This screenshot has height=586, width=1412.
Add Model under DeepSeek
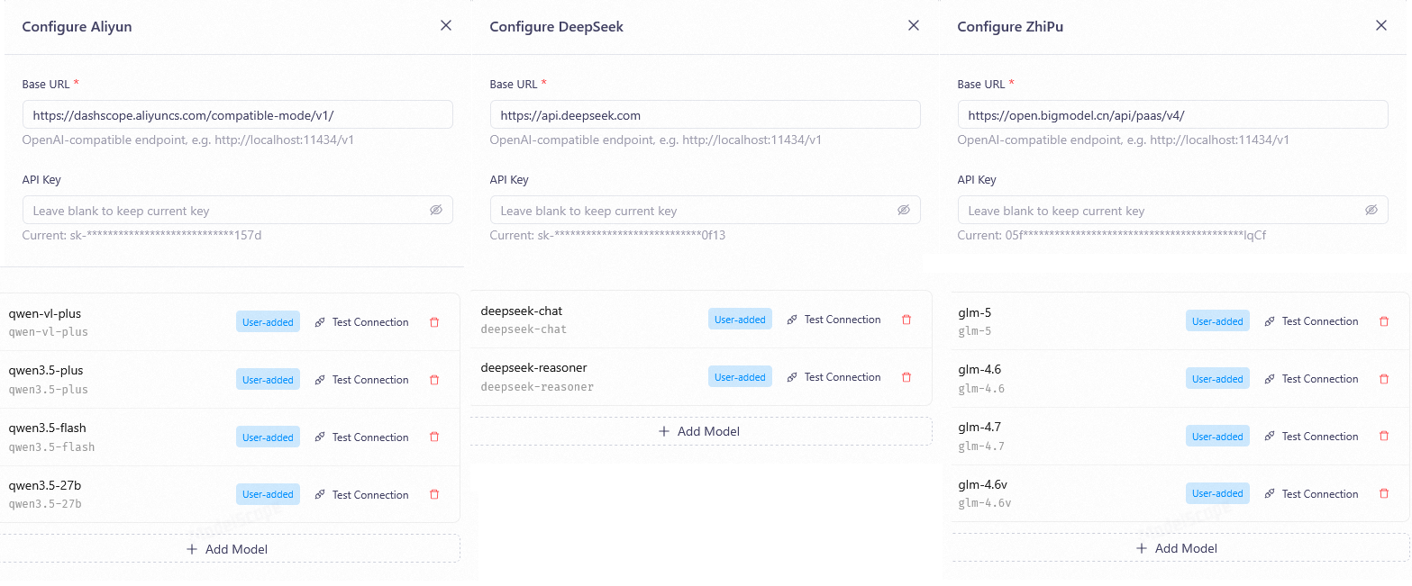[699, 431]
